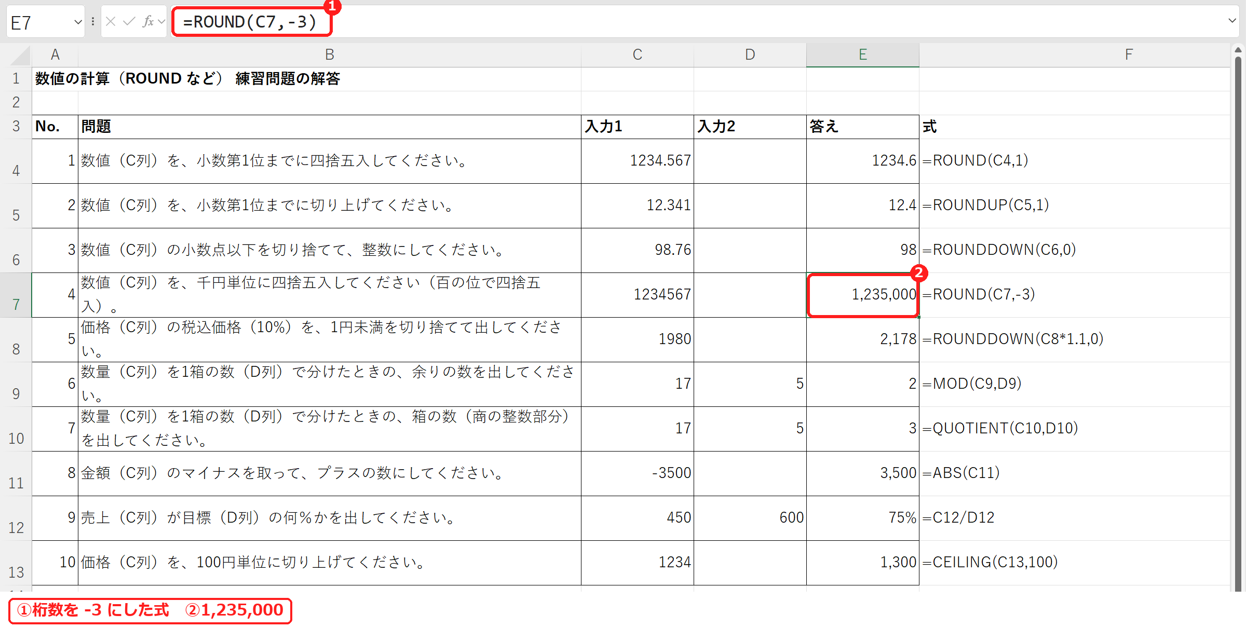Select column C header

point(638,54)
